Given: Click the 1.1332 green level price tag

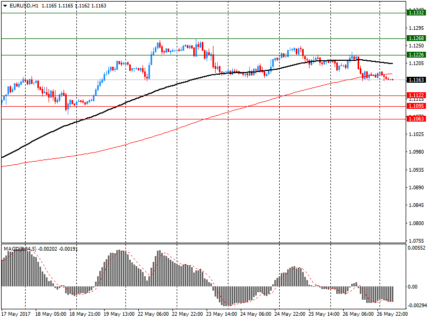Looking at the screenshot, I should click(x=416, y=12).
